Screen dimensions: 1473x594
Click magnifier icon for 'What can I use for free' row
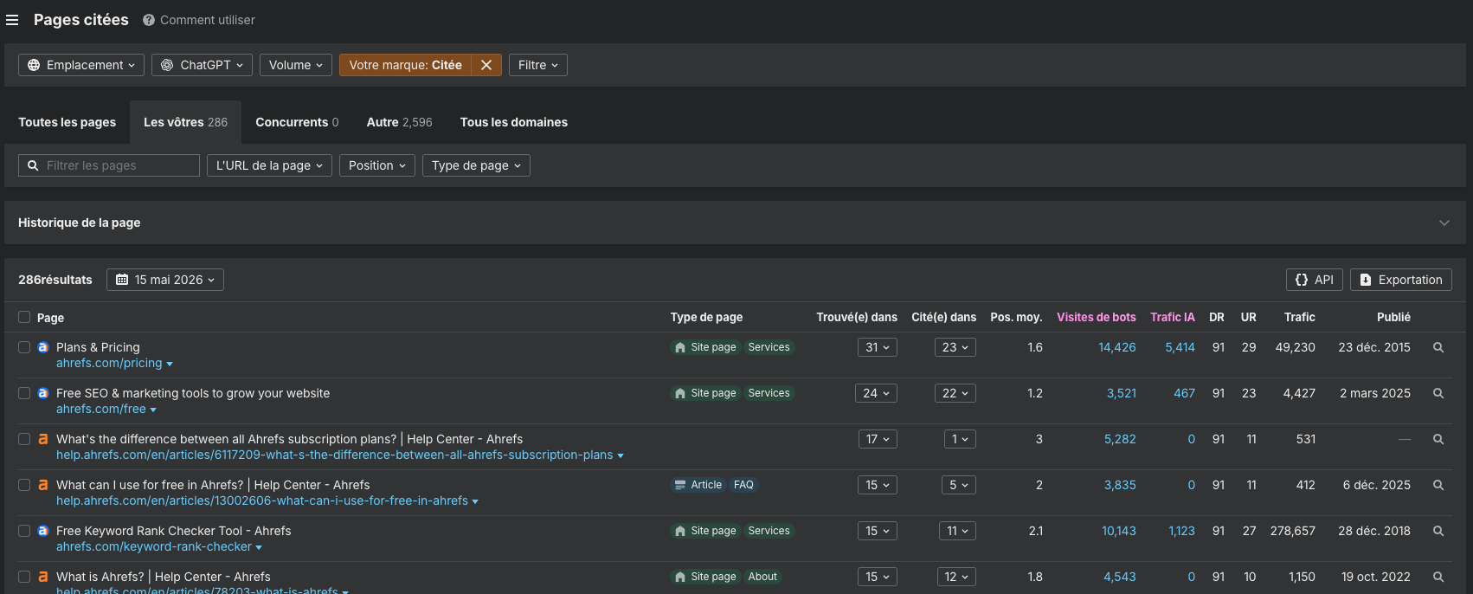(x=1438, y=485)
